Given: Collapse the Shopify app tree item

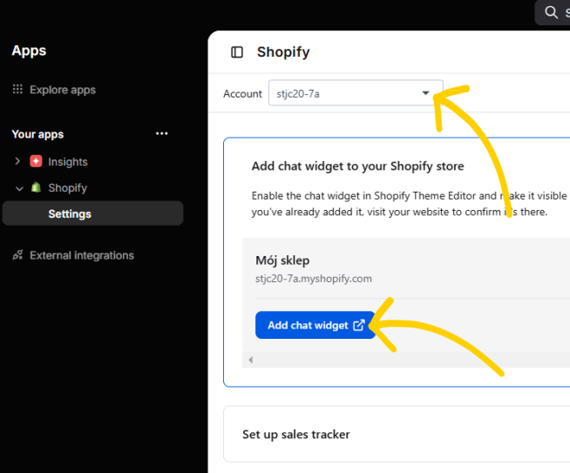Looking at the screenshot, I should [19, 188].
